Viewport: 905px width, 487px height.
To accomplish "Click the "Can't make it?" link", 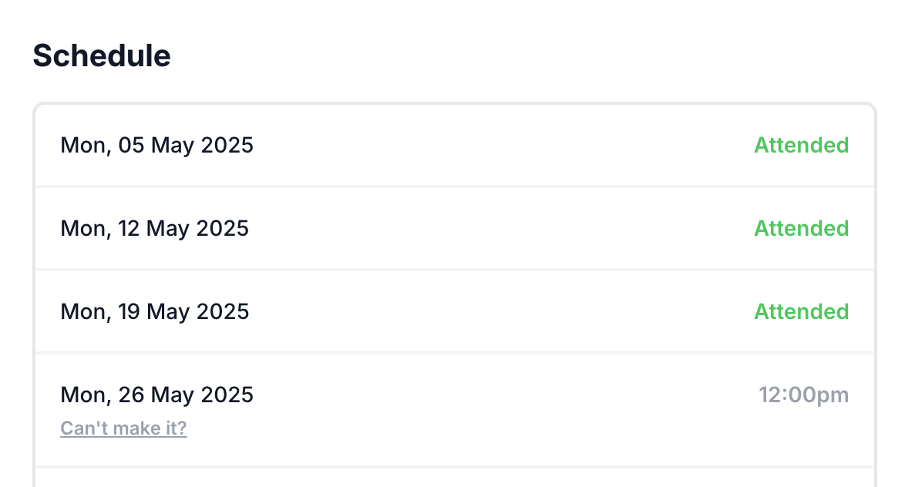I will click(x=123, y=428).
